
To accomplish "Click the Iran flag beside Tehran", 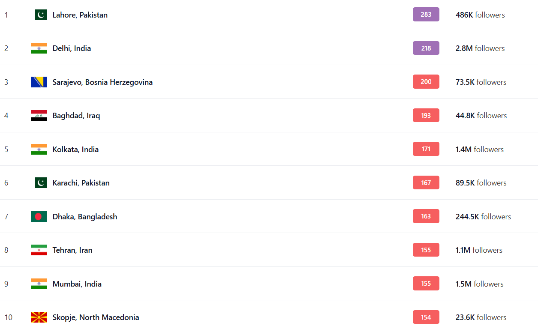I will tap(39, 250).
